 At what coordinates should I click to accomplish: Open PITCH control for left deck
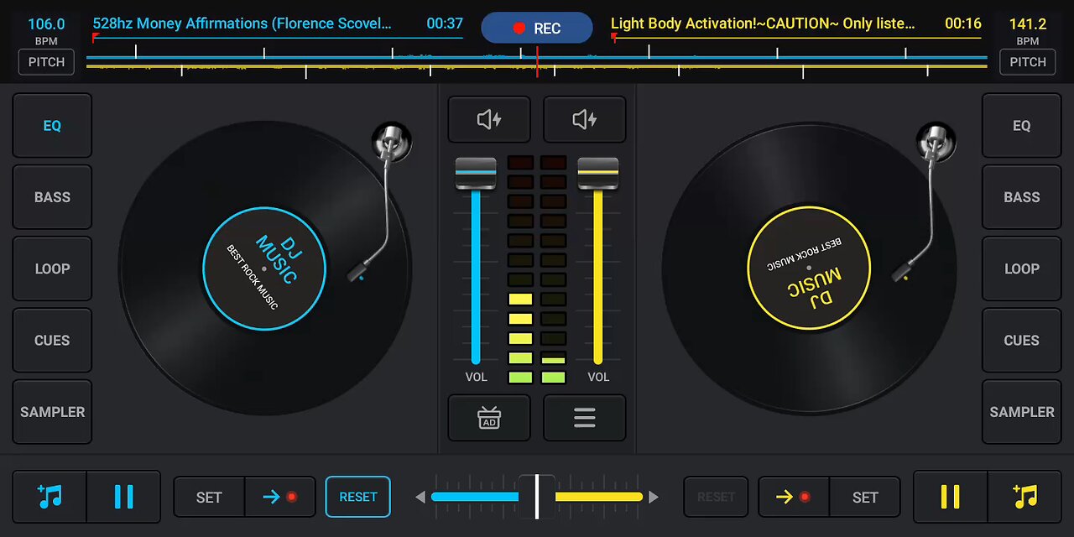point(46,62)
